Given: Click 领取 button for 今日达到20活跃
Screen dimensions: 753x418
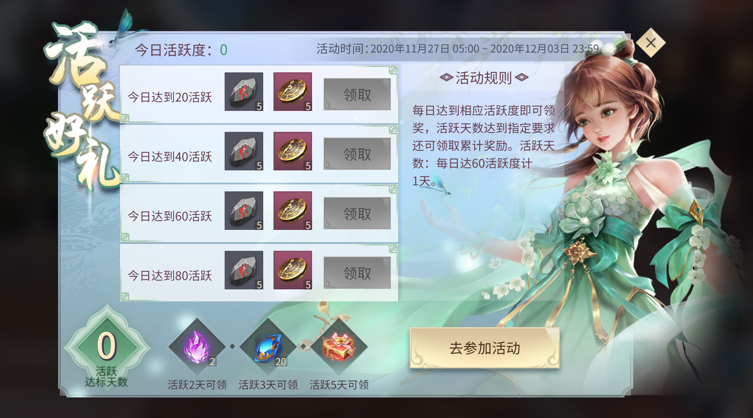Looking at the screenshot, I should (357, 94).
